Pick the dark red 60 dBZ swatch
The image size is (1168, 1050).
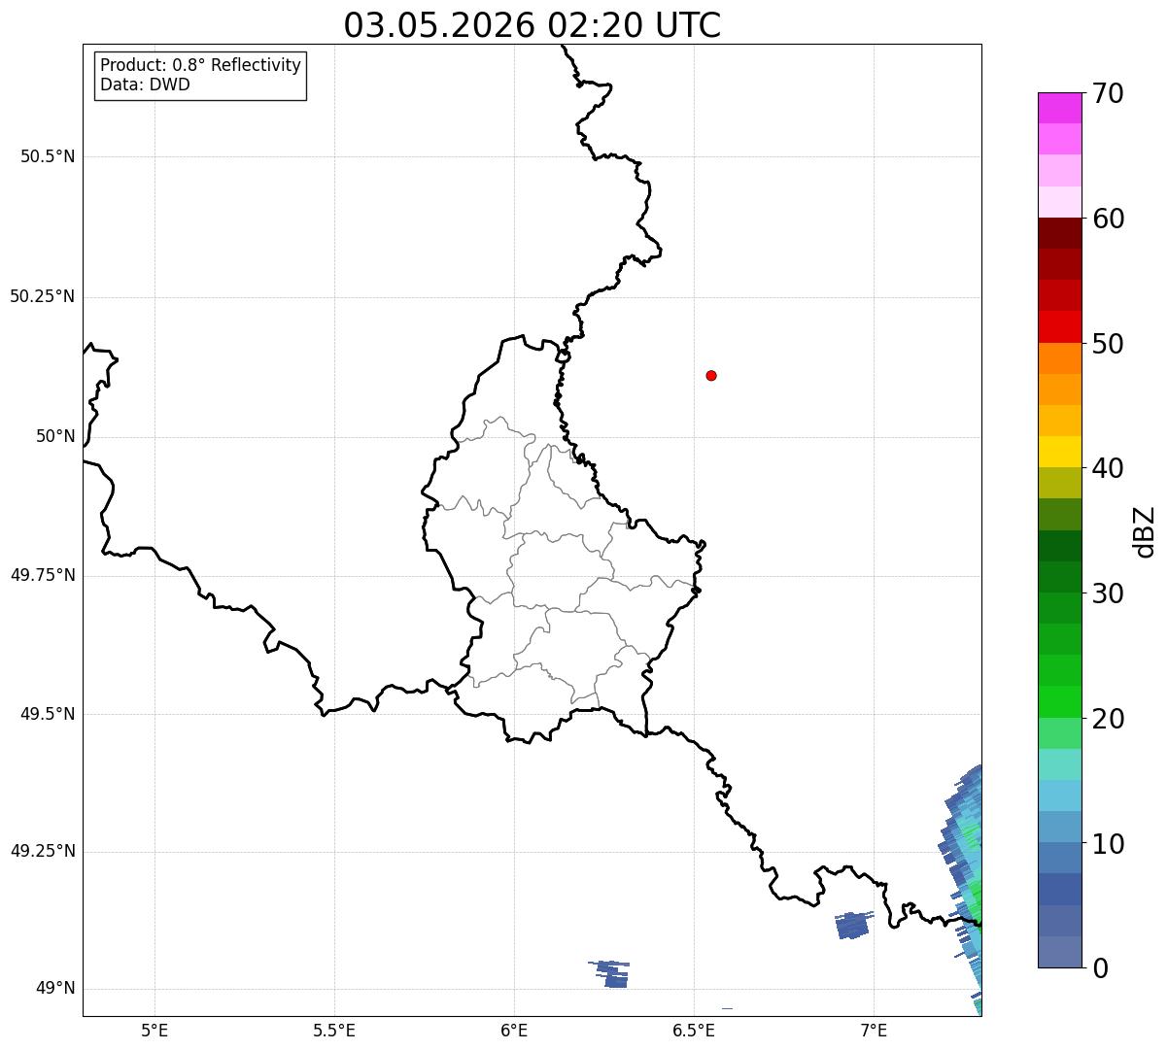(x=1059, y=233)
